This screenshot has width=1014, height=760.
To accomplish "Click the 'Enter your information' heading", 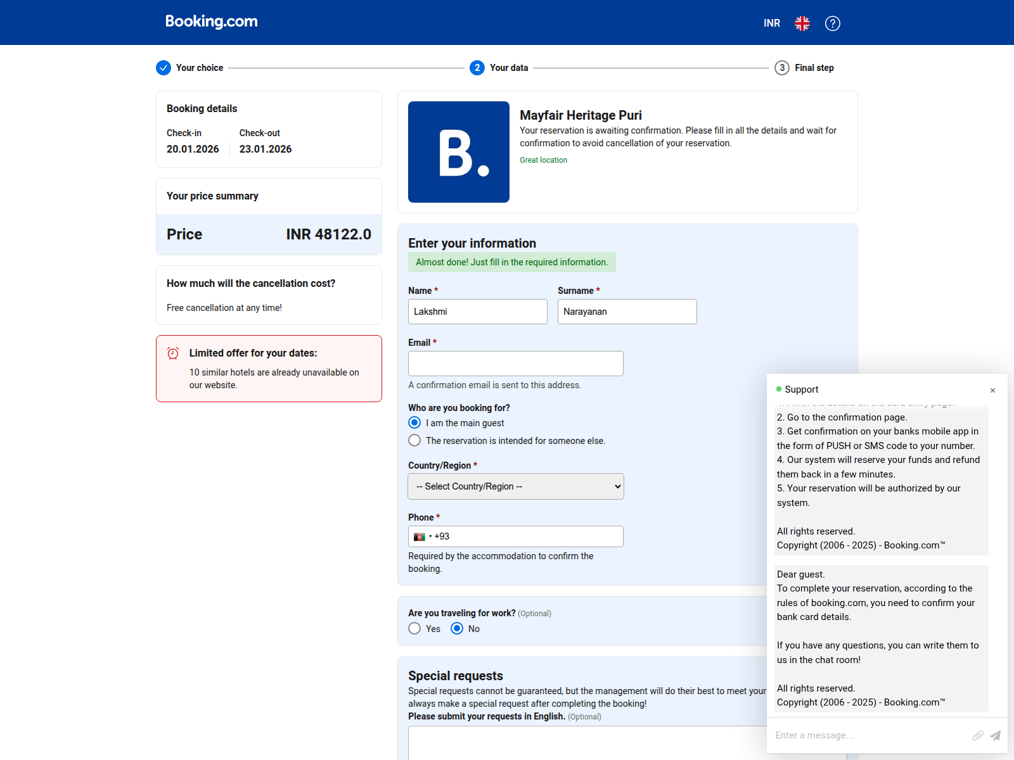I will pyautogui.click(x=472, y=243).
